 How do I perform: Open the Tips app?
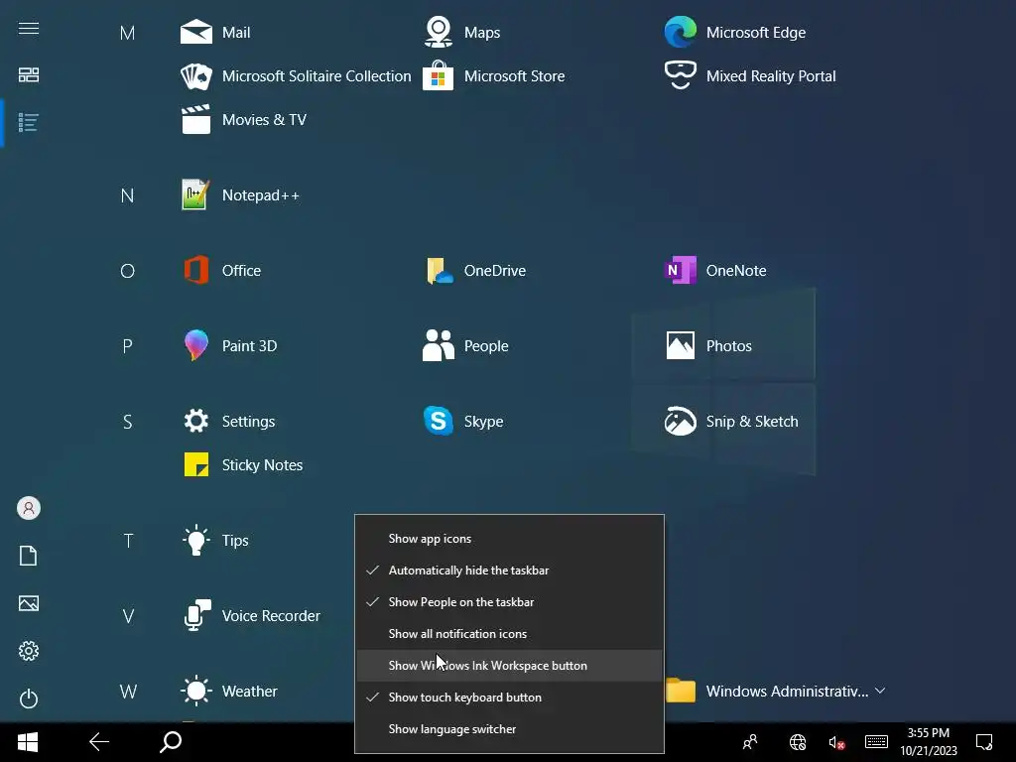point(215,541)
